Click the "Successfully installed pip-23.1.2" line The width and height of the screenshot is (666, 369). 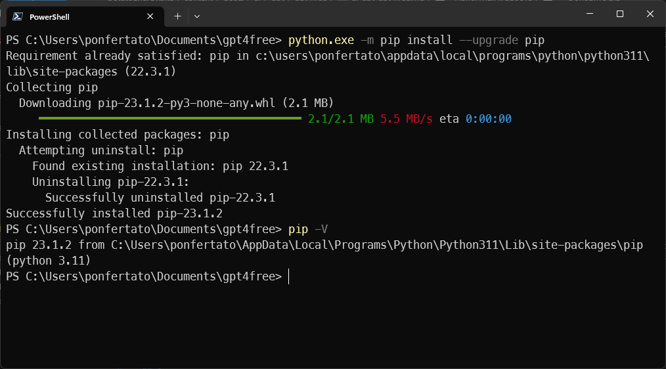click(114, 213)
